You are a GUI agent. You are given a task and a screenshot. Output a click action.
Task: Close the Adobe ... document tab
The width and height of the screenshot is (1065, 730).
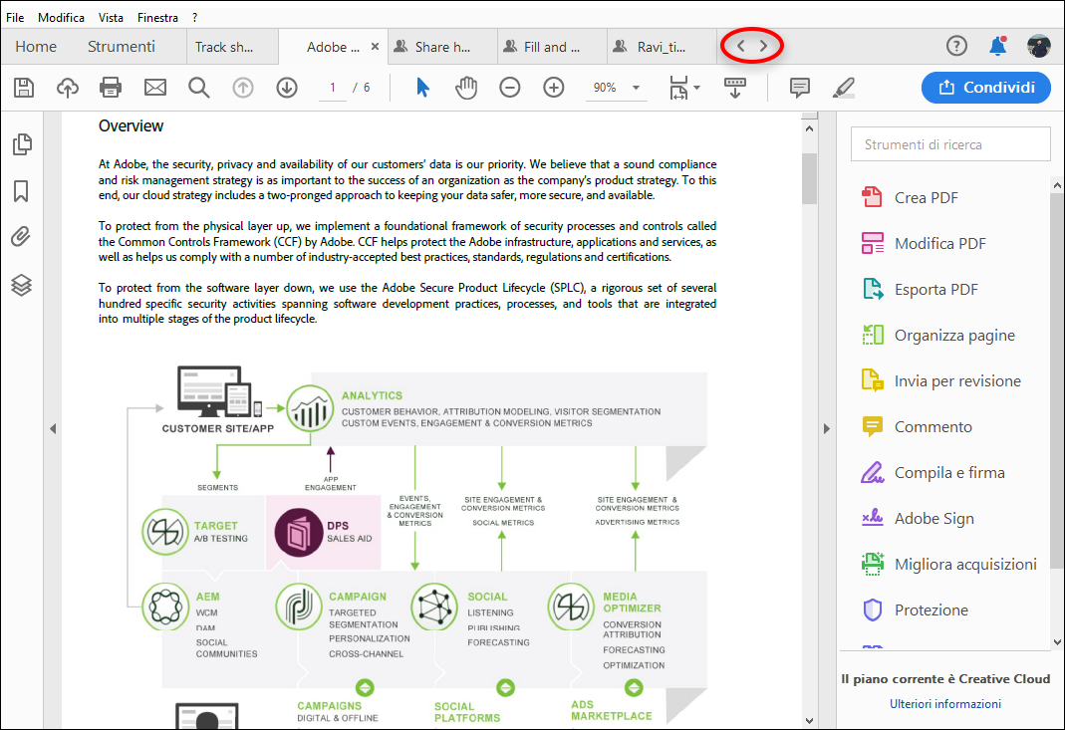pyautogui.click(x=375, y=47)
